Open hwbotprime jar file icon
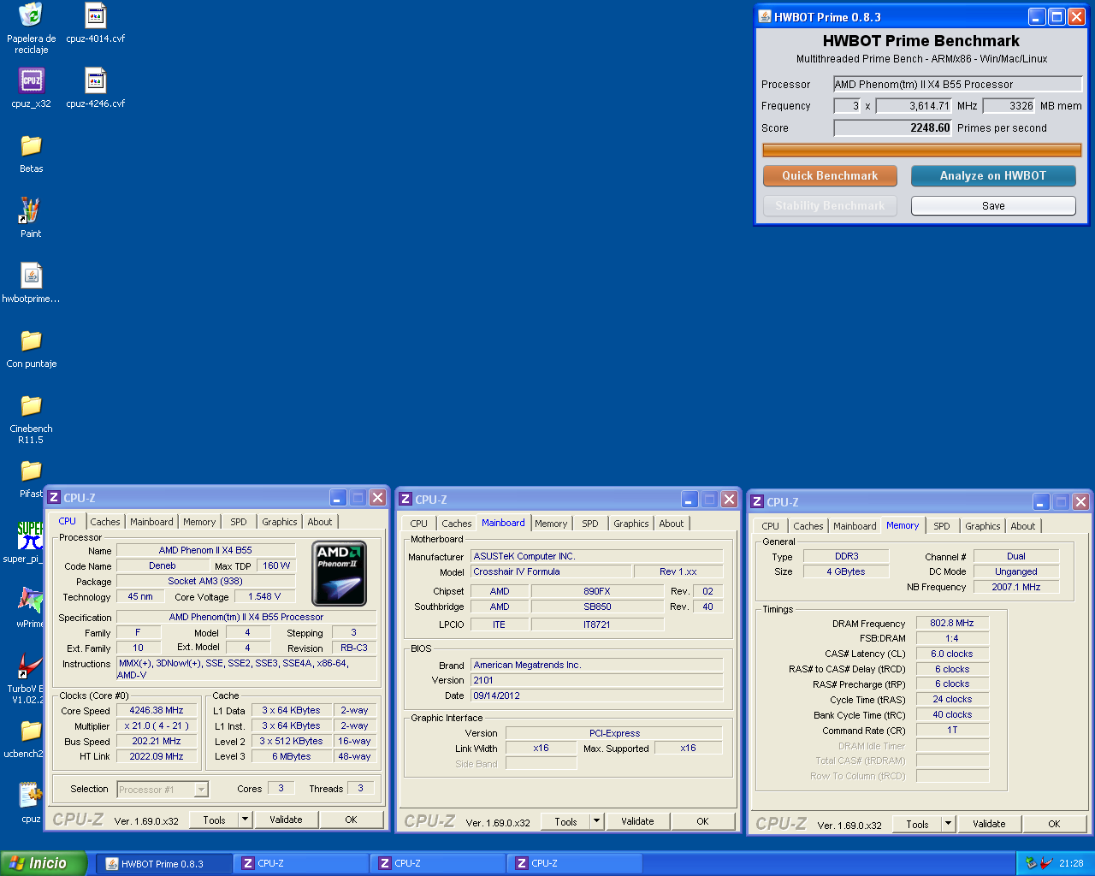Screen dimensions: 1095x876 [x=31, y=275]
